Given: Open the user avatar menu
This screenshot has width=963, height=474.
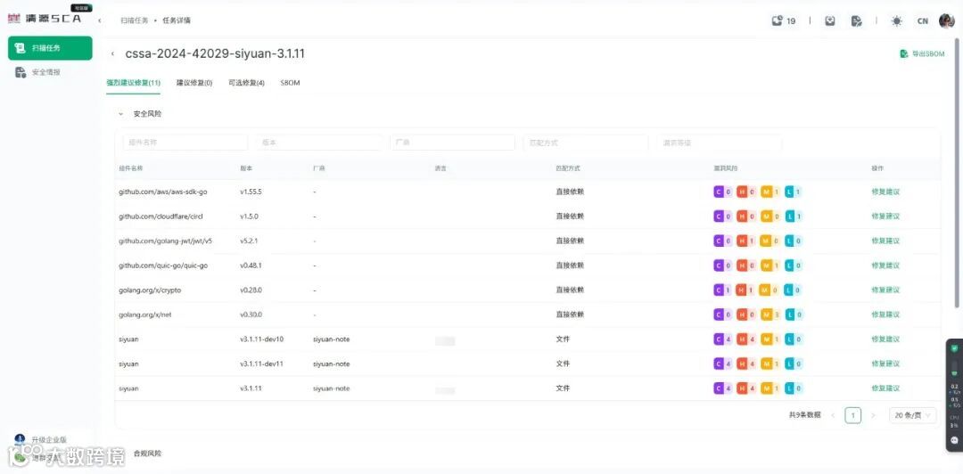Looking at the screenshot, I should [946, 20].
